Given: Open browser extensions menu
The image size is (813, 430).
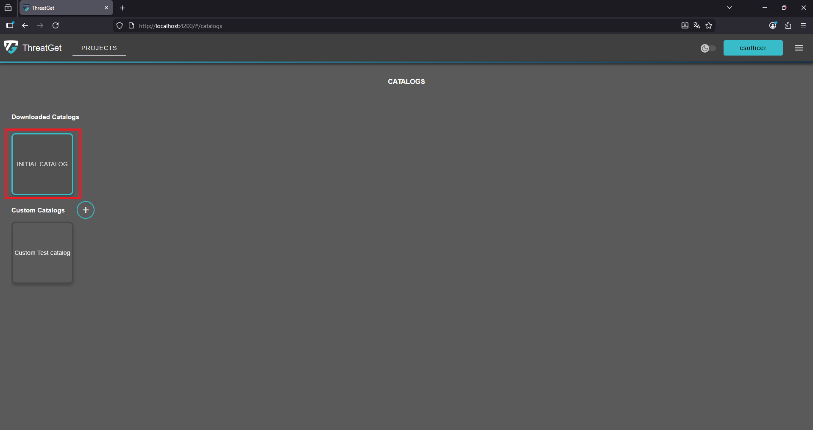Looking at the screenshot, I should click(788, 25).
